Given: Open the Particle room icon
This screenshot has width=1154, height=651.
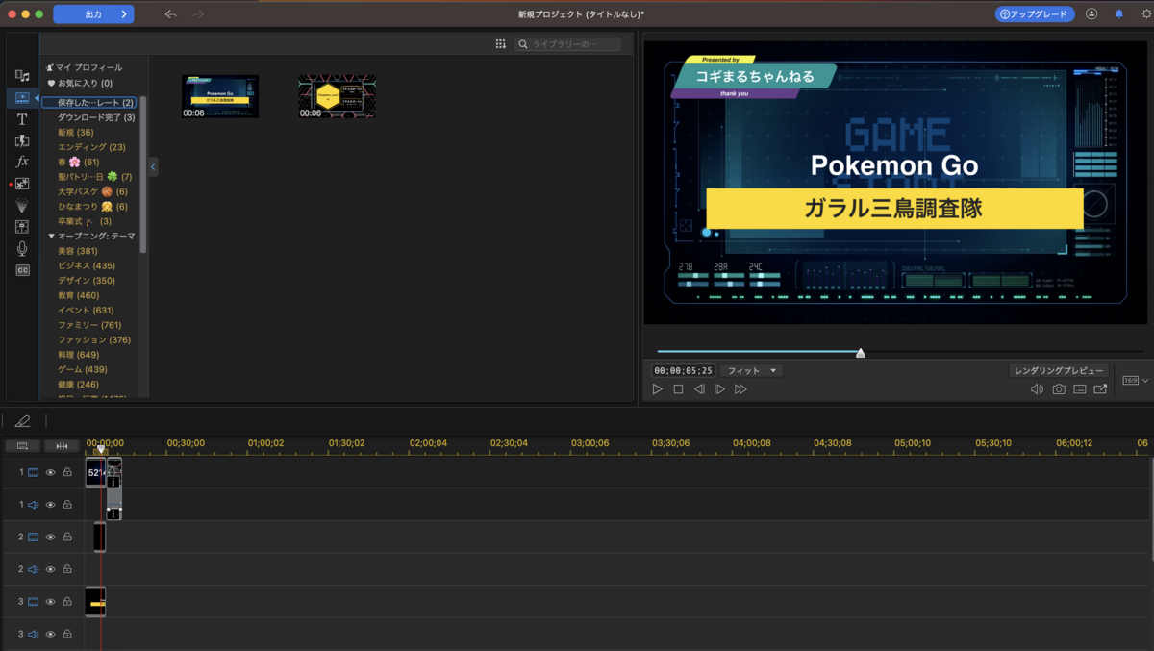Looking at the screenshot, I should 22,206.
